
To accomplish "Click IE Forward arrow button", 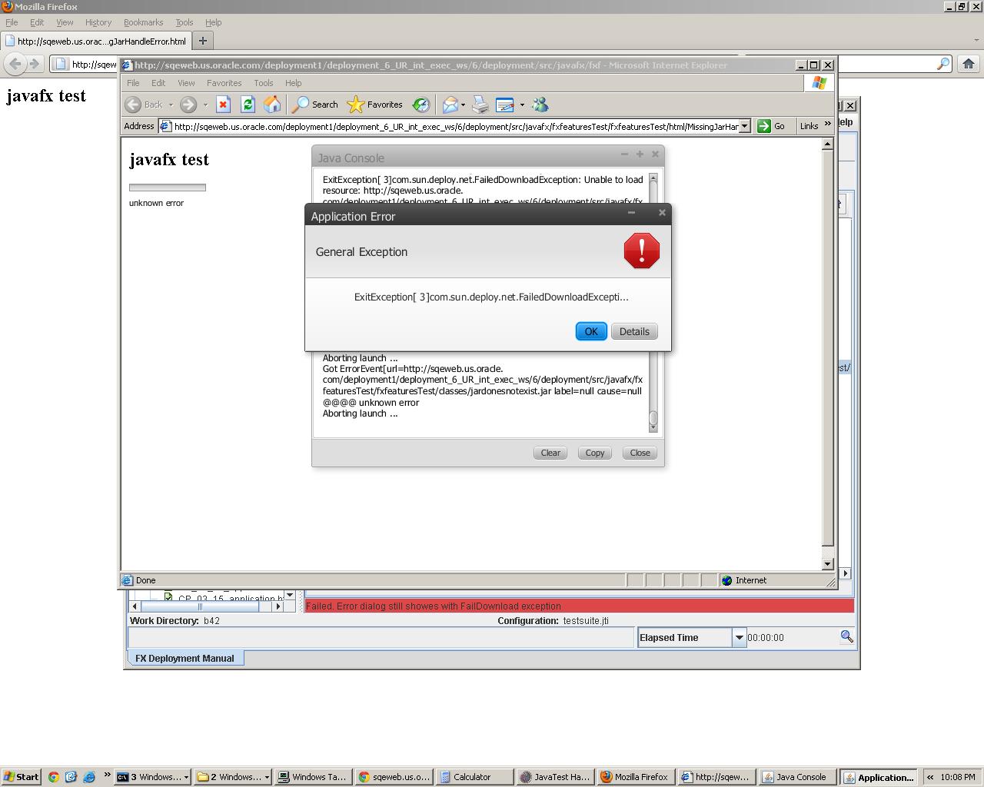I will (x=188, y=105).
